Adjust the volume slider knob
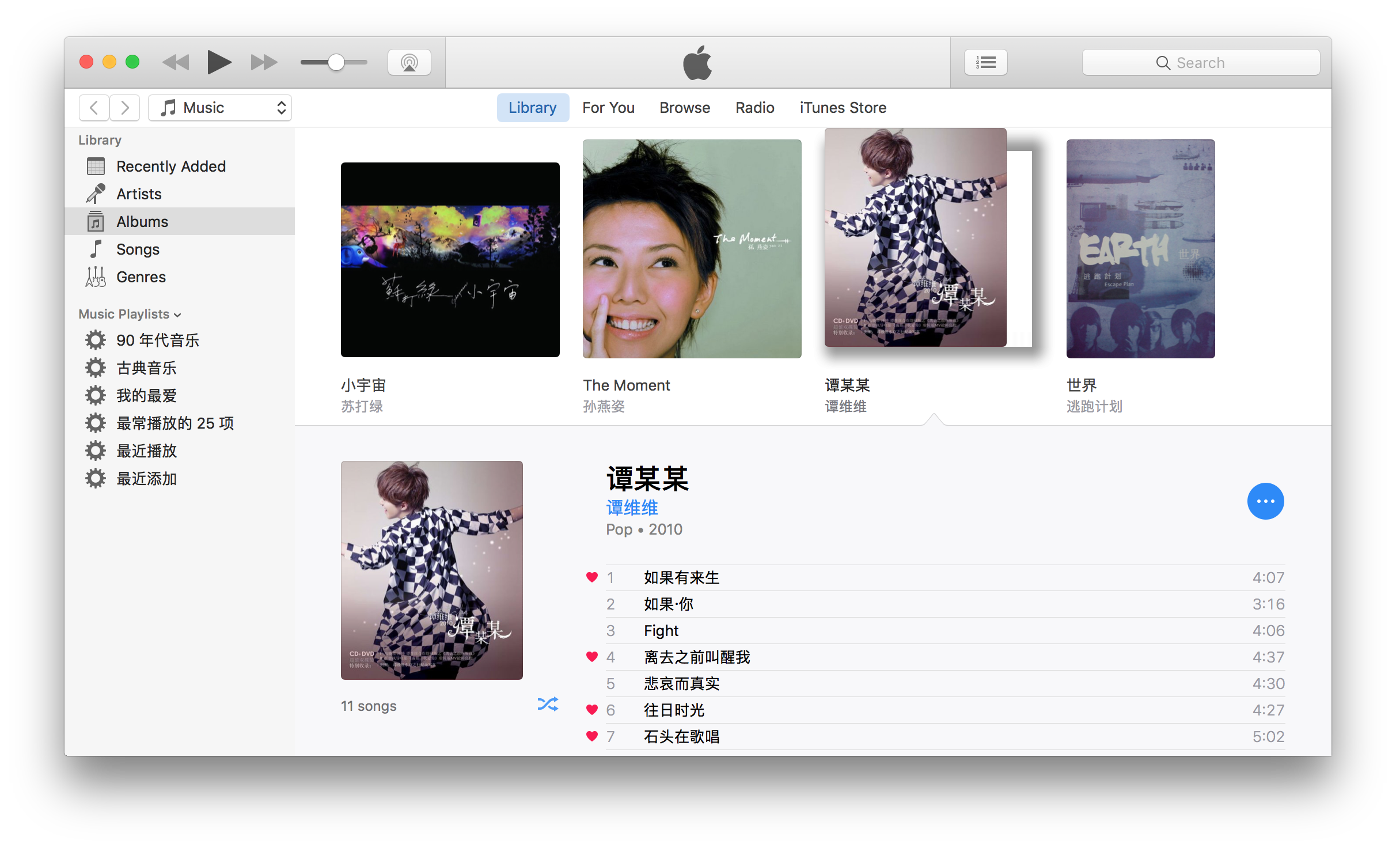The height and width of the screenshot is (848, 1396). pyautogui.click(x=336, y=62)
